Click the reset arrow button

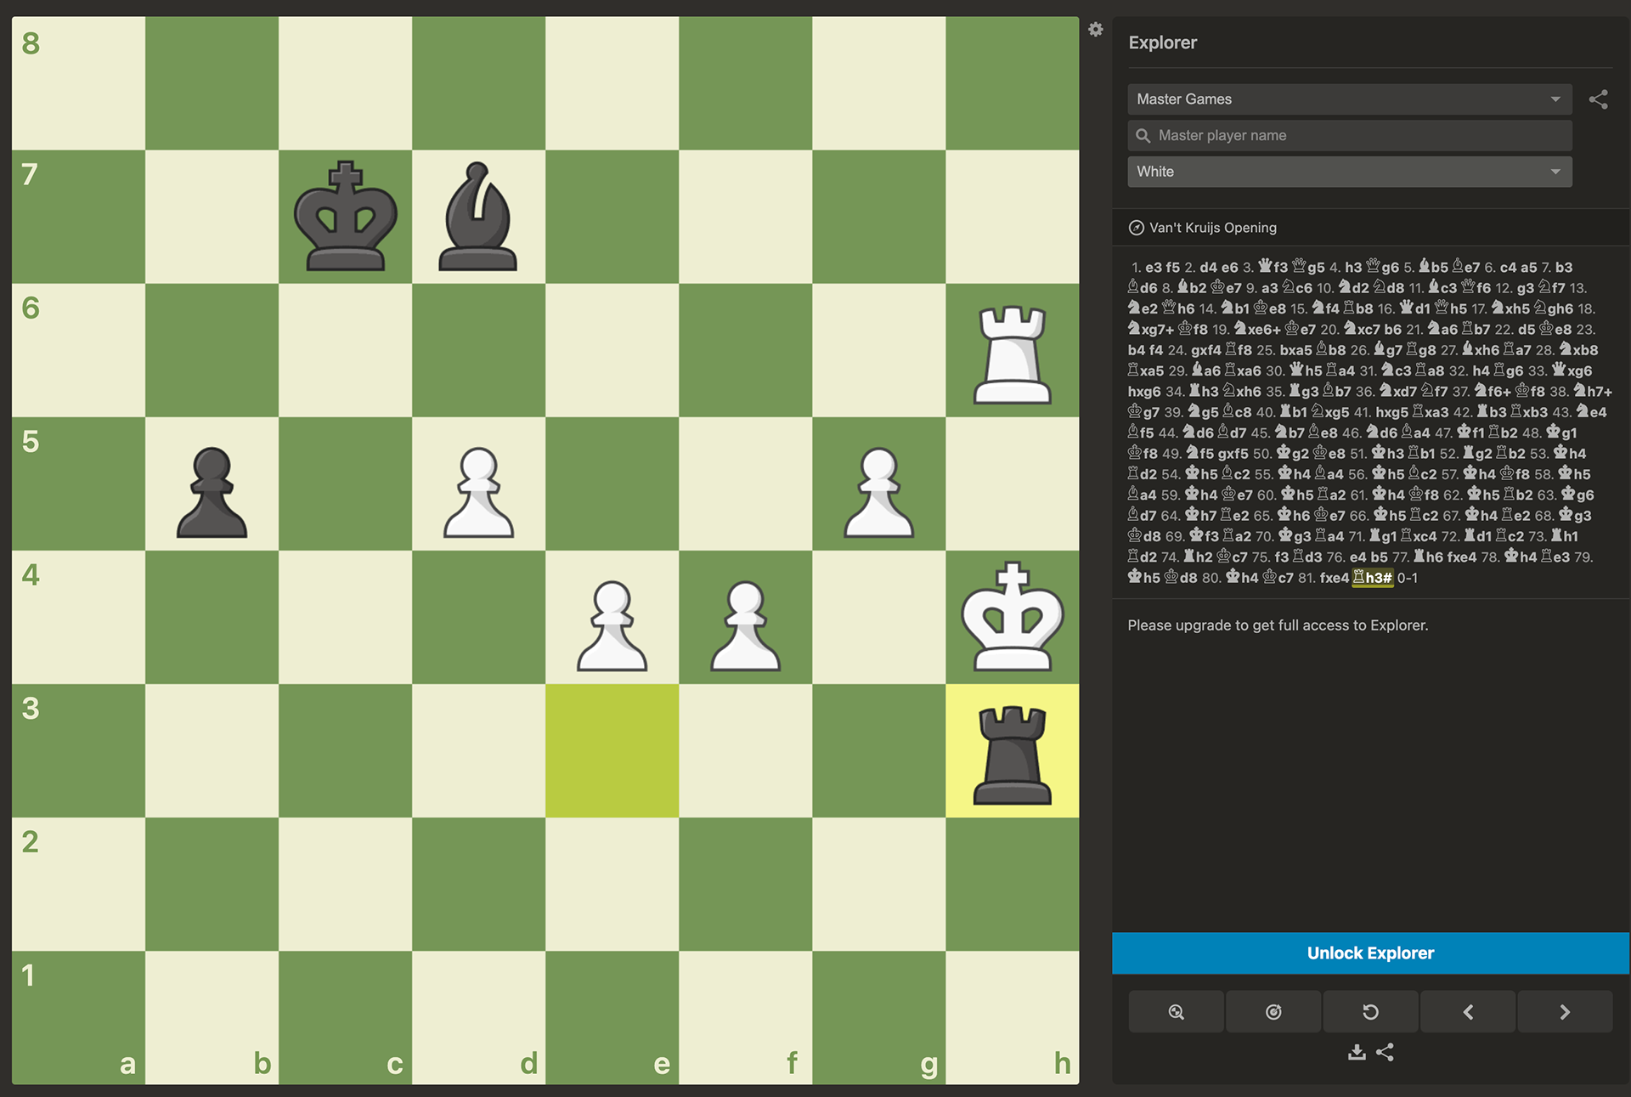(1370, 1012)
